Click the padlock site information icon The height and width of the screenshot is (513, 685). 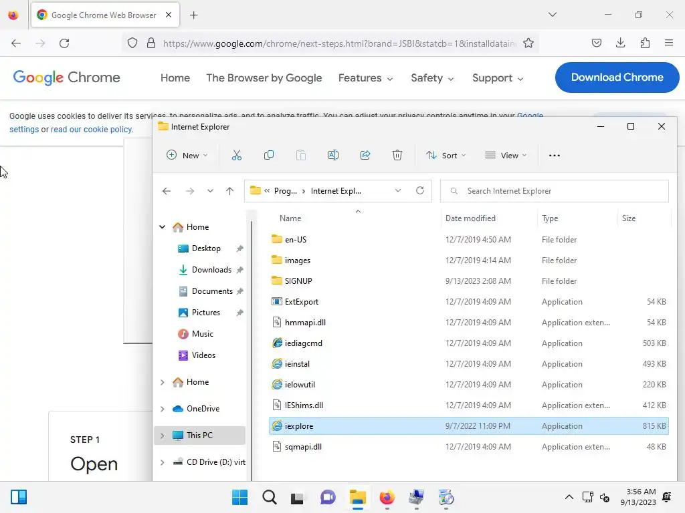[151, 43]
